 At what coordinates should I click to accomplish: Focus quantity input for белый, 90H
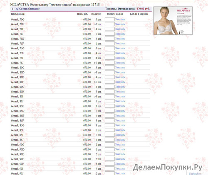(x=110, y=164)
